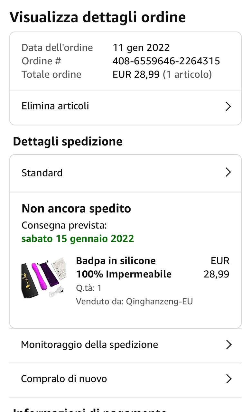Click seller name Qinghanzeng-EU

click(x=159, y=302)
